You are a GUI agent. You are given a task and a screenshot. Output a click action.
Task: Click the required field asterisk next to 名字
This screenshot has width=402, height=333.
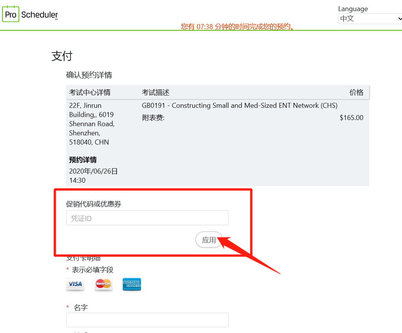[67, 307]
